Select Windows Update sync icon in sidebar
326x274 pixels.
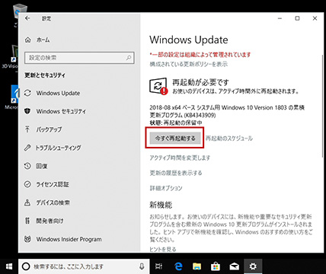tap(27, 93)
